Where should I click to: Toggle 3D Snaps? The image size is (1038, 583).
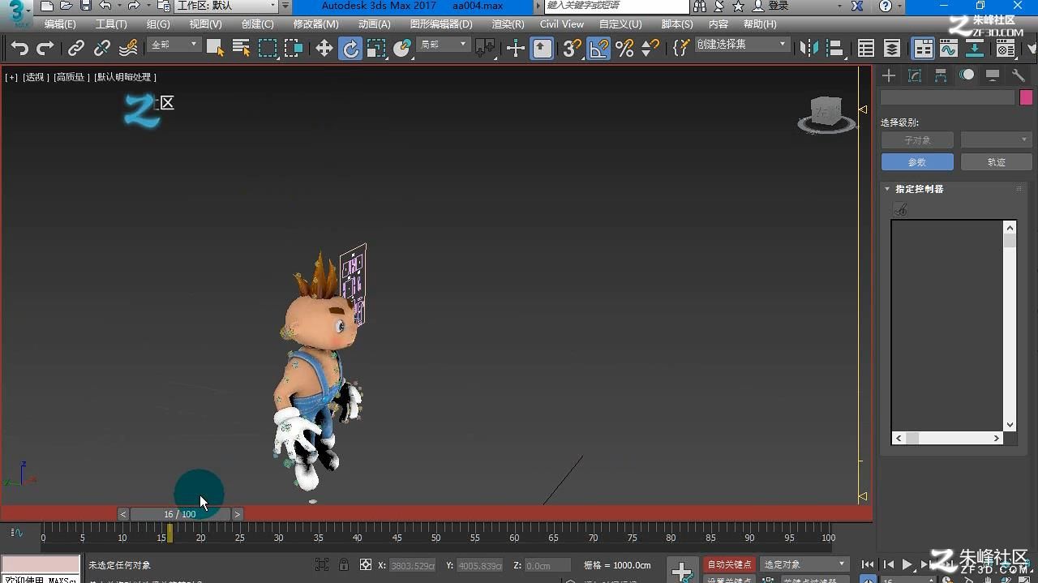[x=573, y=49]
